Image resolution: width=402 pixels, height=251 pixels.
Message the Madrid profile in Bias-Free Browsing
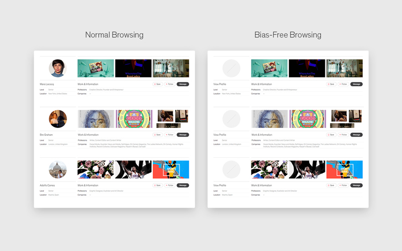pyautogui.click(x=356, y=186)
